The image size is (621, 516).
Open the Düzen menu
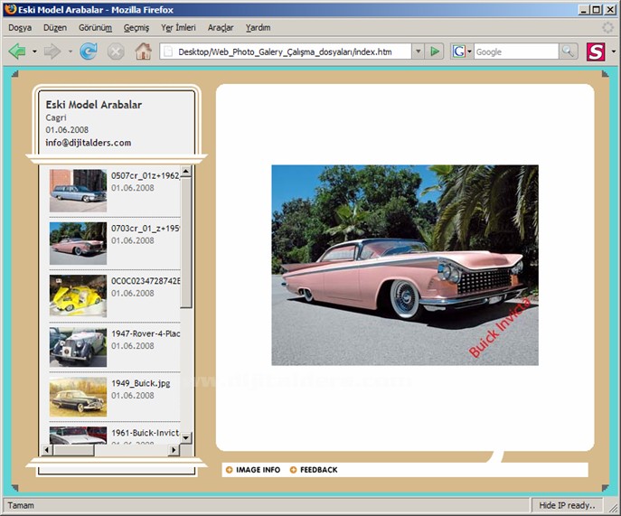(x=55, y=28)
